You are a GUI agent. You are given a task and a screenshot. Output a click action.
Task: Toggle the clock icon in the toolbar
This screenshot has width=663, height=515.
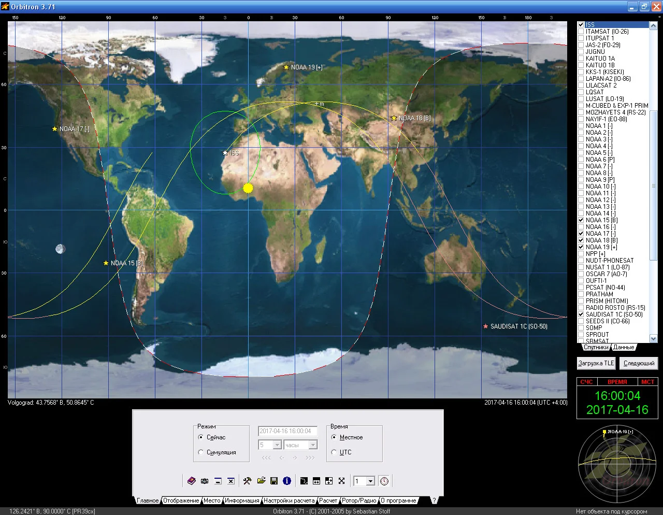384,481
